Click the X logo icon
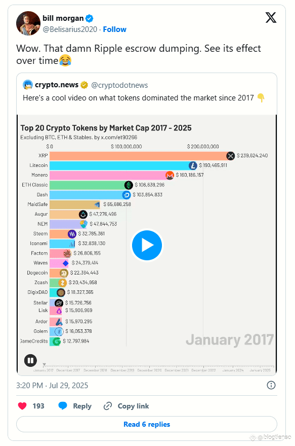This screenshot has height=446, width=295. pyautogui.click(x=271, y=18)
